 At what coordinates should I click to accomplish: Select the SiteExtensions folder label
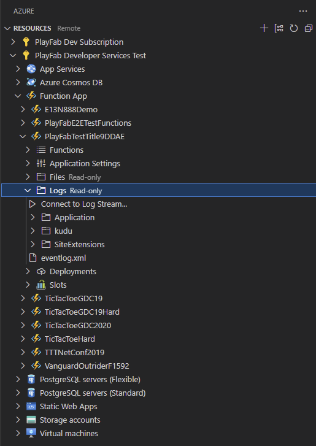click(x=79, y=244)
